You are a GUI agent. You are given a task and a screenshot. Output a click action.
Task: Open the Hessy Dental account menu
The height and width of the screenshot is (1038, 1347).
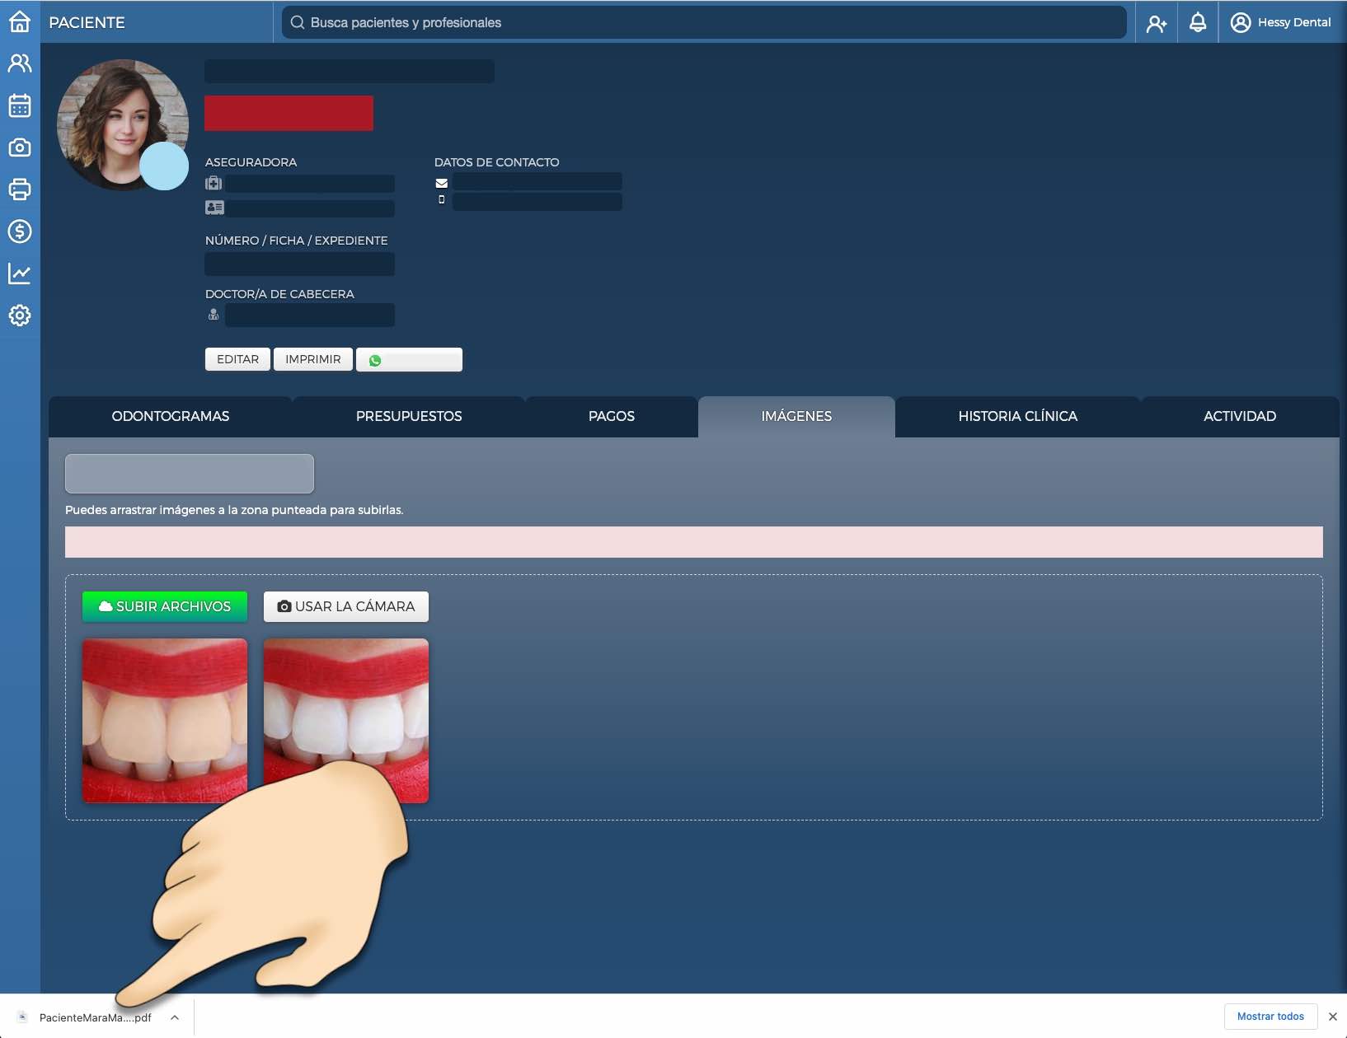[1281, 23]
